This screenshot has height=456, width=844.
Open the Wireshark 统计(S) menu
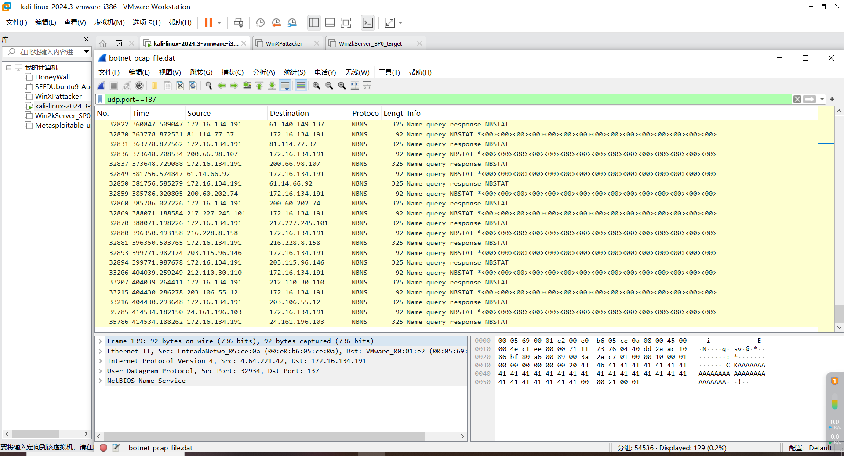(295, 72)
